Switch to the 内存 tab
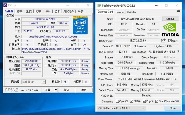 pyautogui.click(x=38, y=11)
